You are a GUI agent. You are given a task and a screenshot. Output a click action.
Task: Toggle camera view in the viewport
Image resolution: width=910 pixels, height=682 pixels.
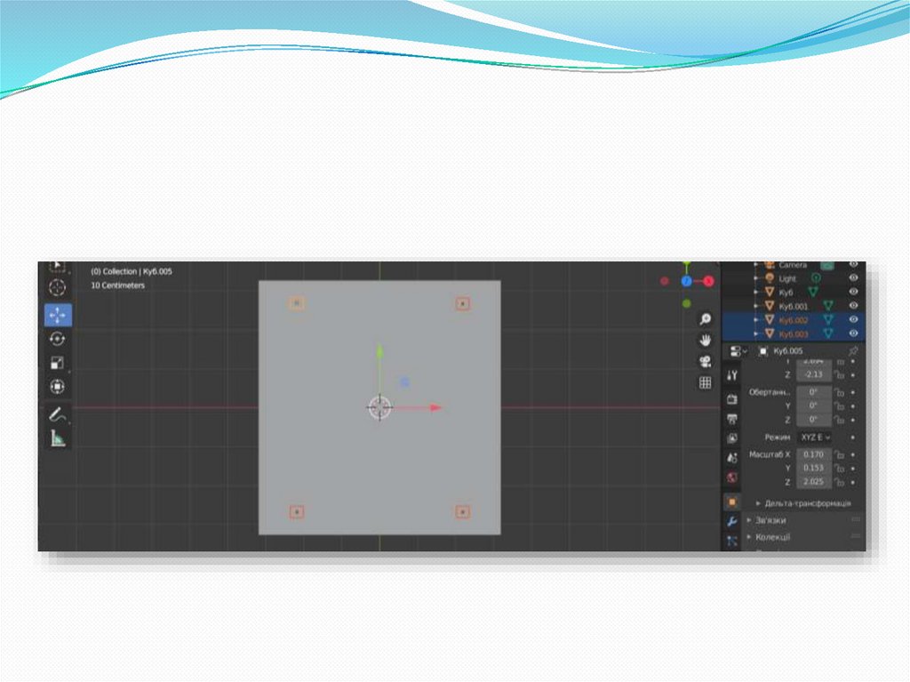click(705, 361)
